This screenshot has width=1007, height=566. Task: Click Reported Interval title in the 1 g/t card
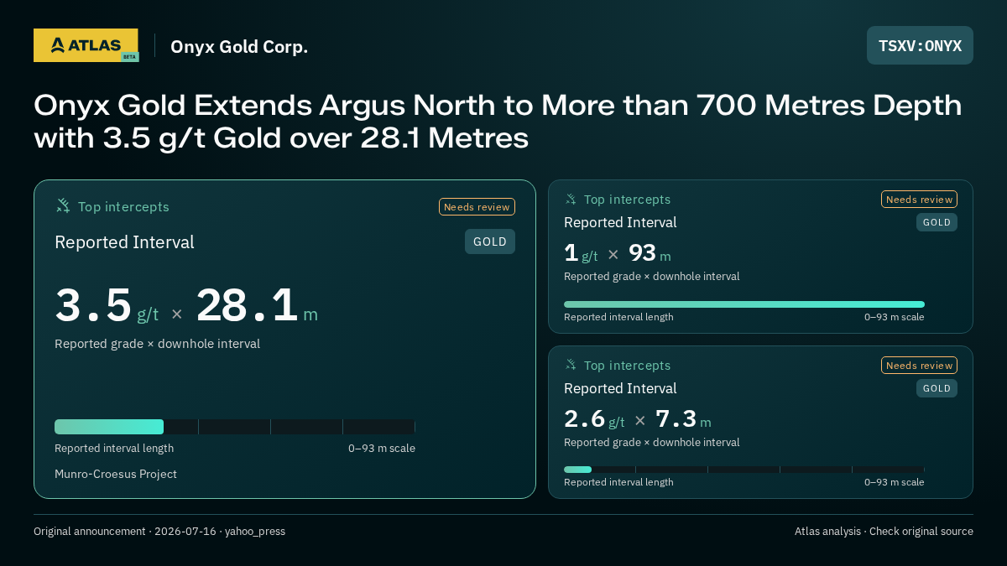tap(620, 222)
